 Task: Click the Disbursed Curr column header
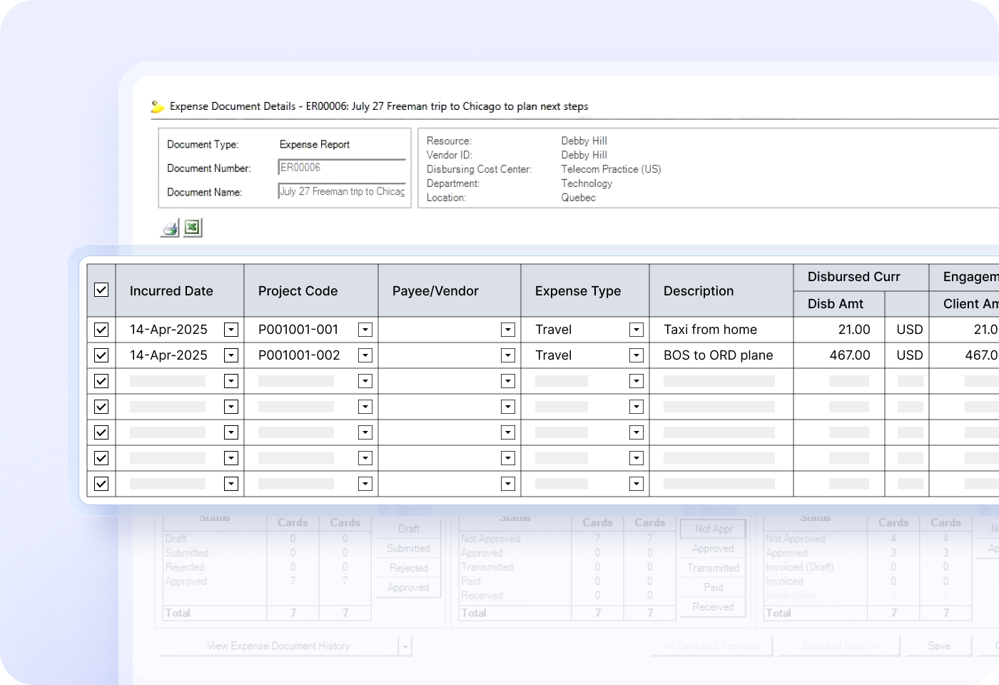tap(853, 277)
